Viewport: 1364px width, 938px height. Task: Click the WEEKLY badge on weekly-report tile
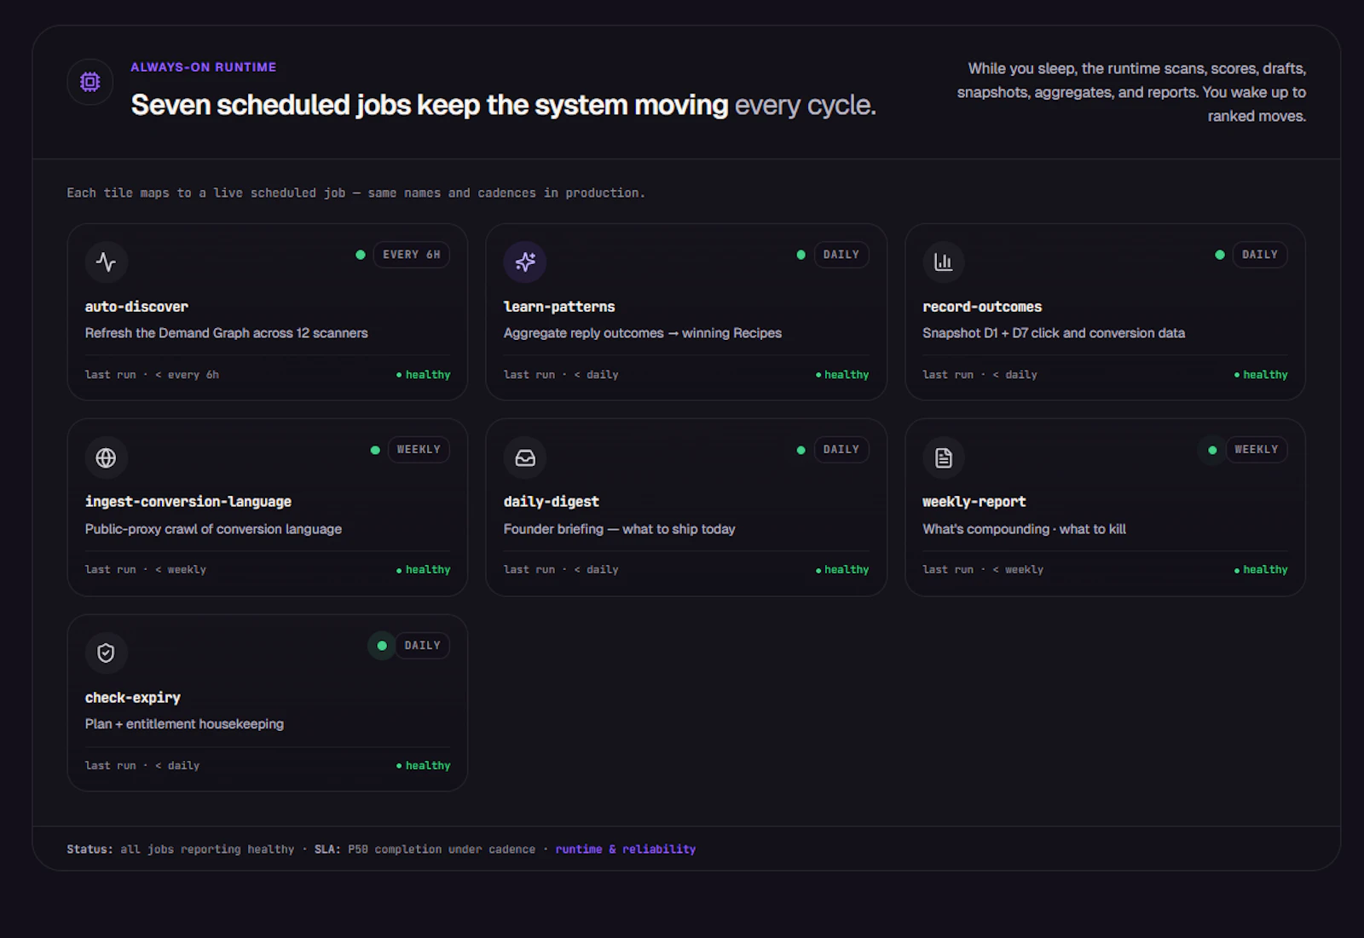[1257, 450]
